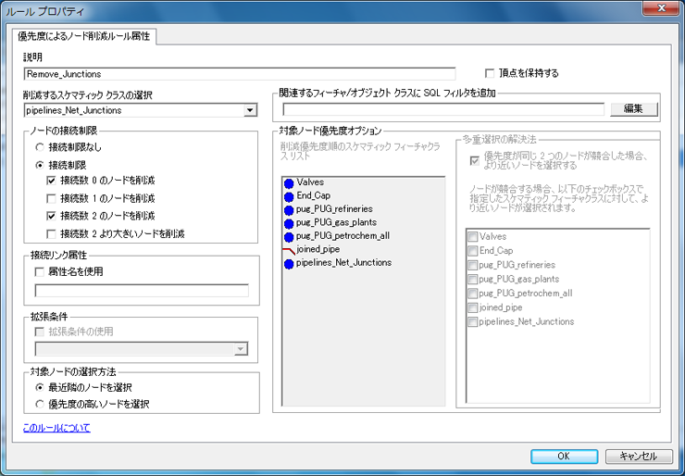Click the red line icon beside joined_pipe
Viewport: 685px width, 476px height.
point(289,251)
